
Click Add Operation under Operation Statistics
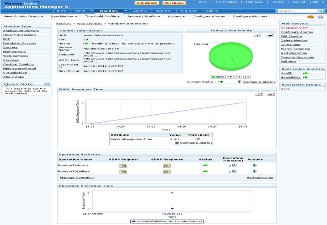pyautogui.click(x=260, y=177)
